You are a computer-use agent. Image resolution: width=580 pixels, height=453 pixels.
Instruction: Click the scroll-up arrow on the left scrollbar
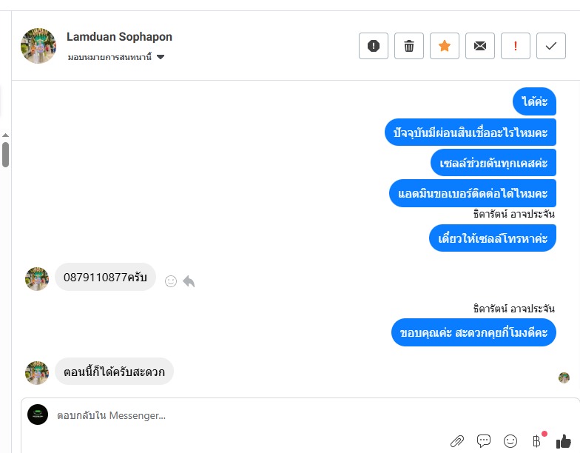[5, 135]
